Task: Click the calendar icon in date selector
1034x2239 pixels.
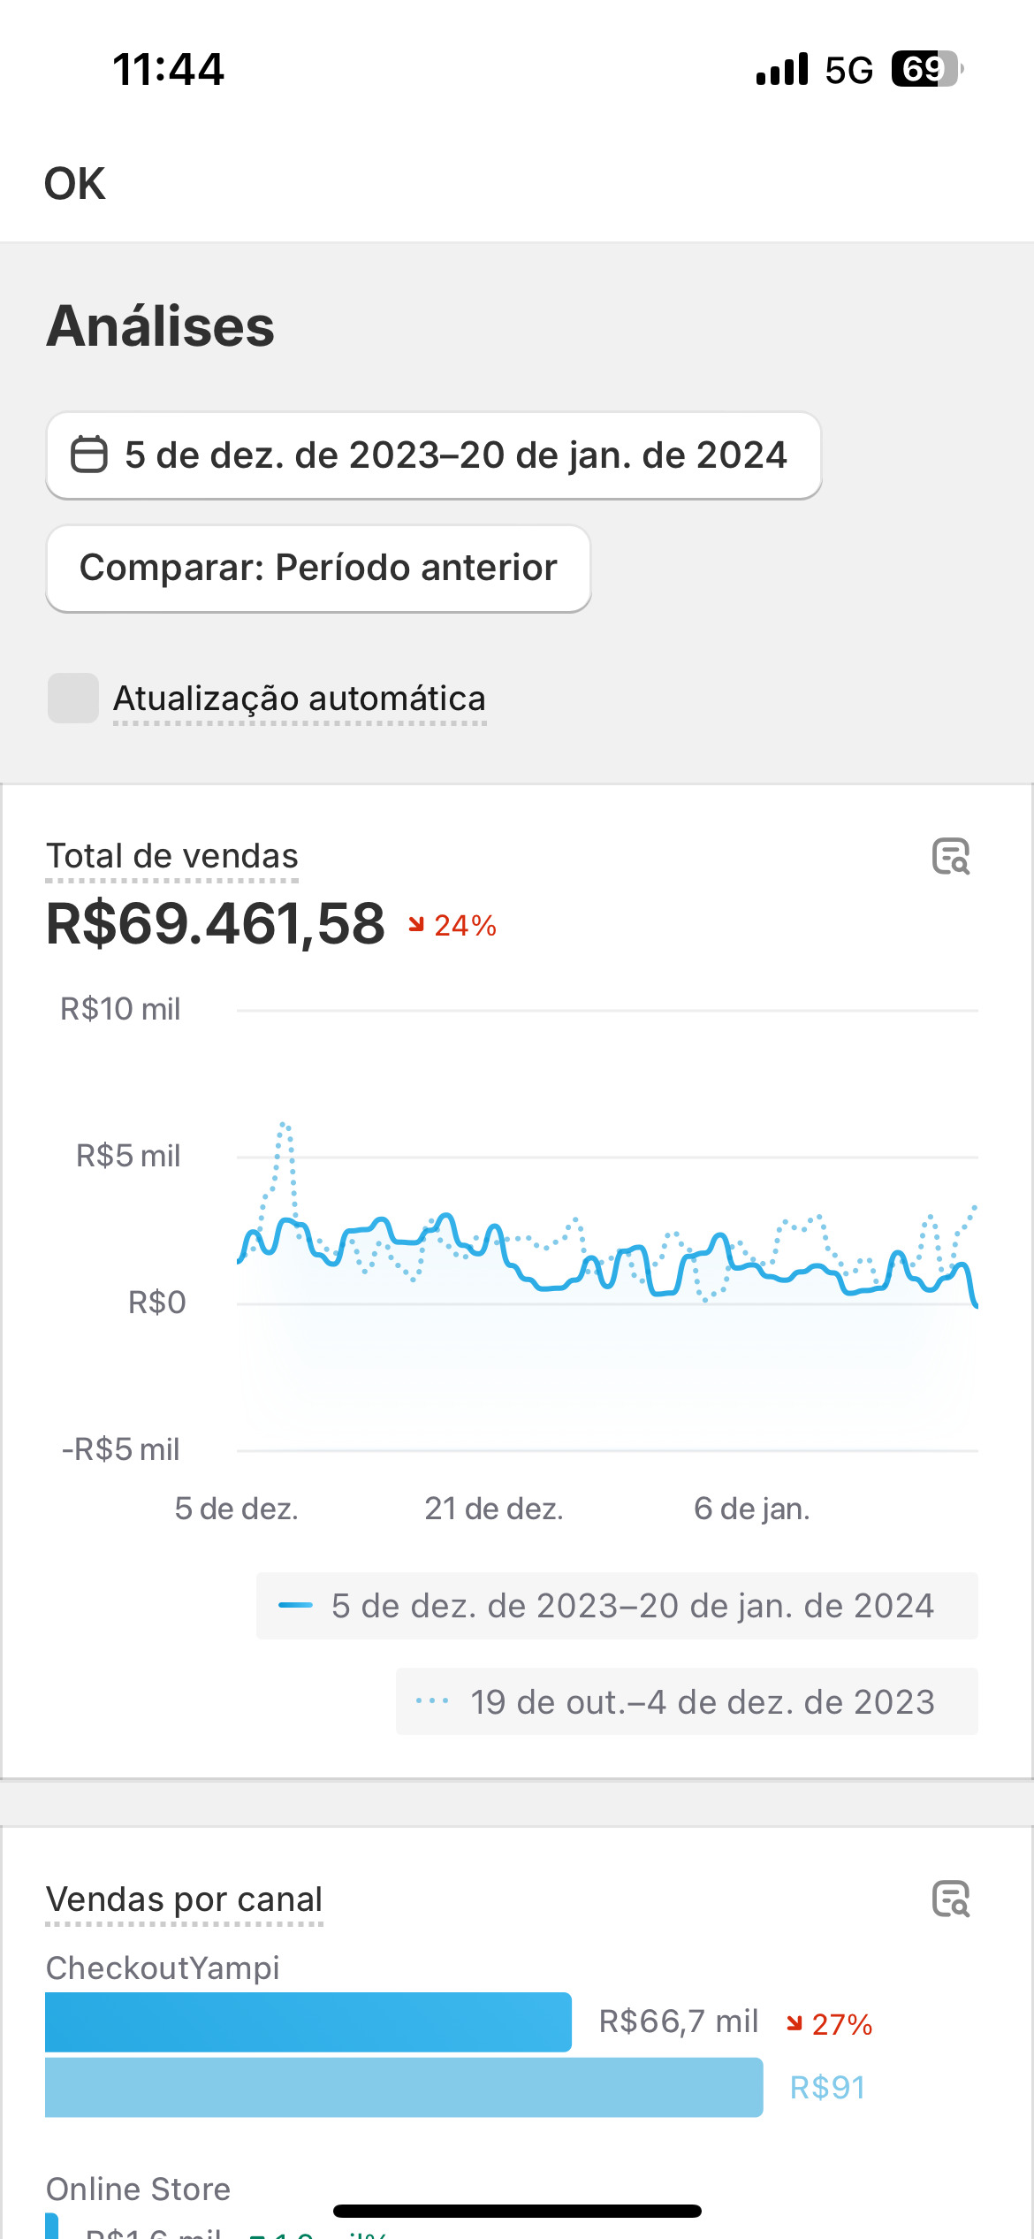Action: (89, 455)
